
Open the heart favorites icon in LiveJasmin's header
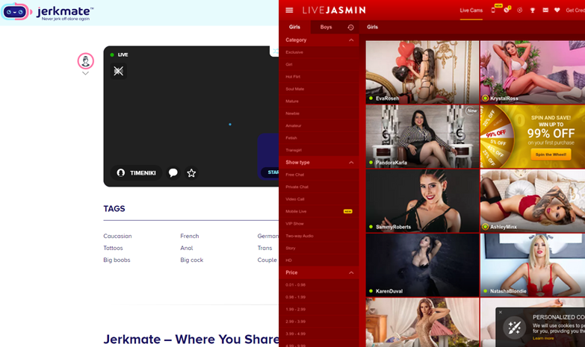(557, 10)
